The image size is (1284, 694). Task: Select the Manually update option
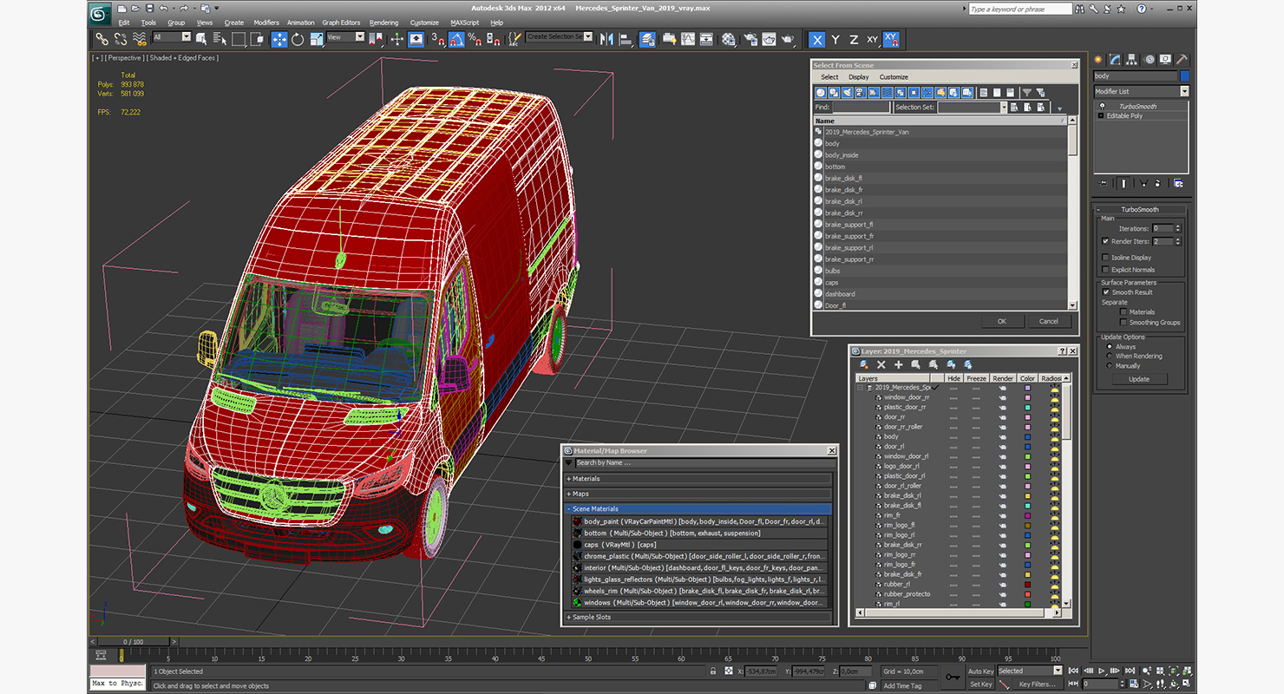point(1109,366)
